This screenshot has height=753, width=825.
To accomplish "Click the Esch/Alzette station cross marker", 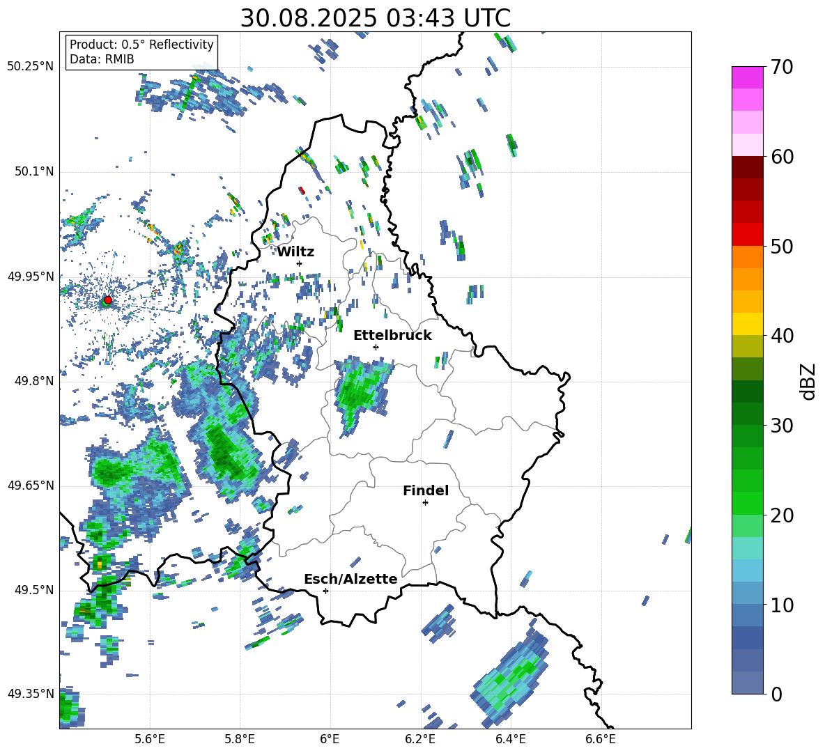I will [325, 591].
